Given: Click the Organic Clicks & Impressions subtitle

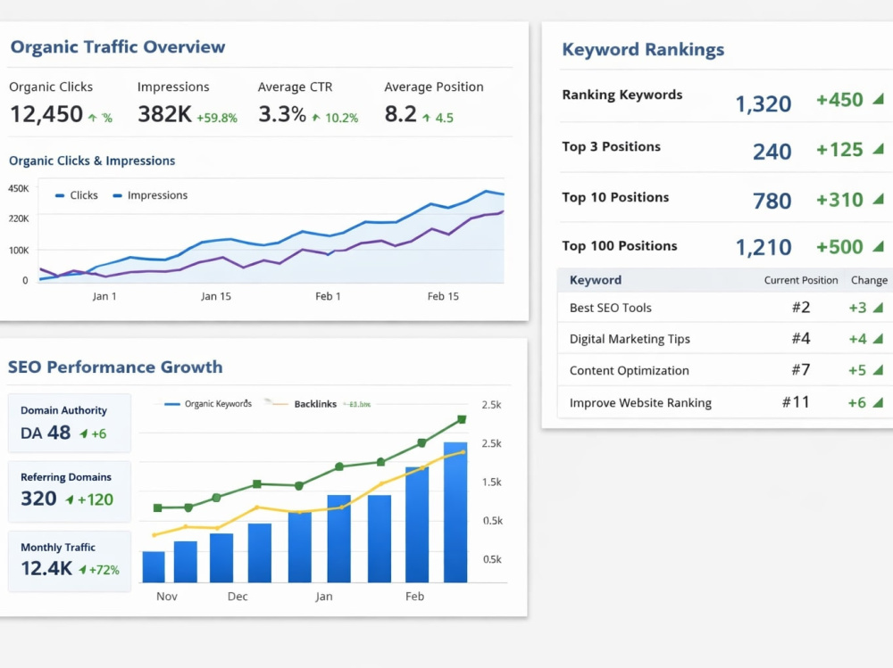Looking at the screenshot, I should coord(92,161).
